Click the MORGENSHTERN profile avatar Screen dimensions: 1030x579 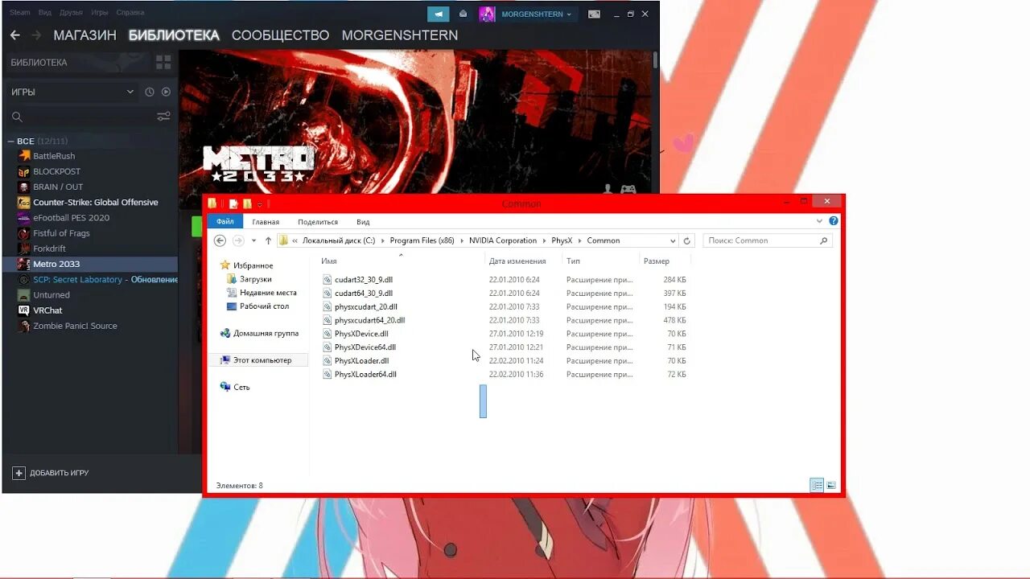(487, 14)
